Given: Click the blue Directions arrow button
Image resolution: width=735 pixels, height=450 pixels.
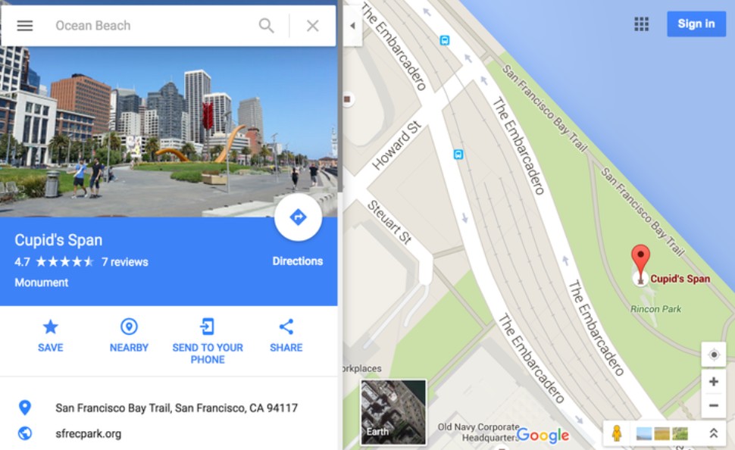Looking at the screenshot, I should [298, 217].
